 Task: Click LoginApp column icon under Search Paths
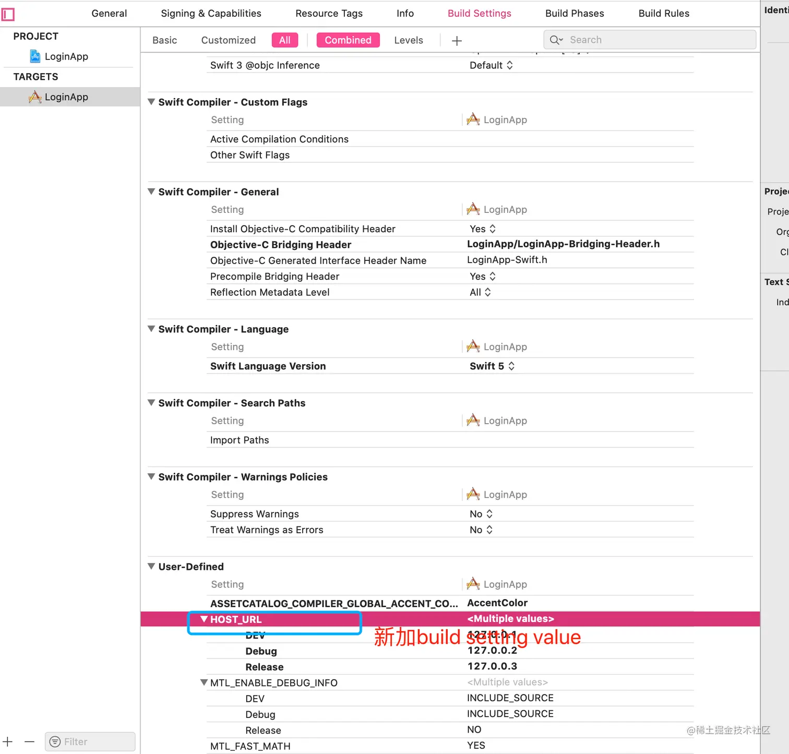point(473,421)
